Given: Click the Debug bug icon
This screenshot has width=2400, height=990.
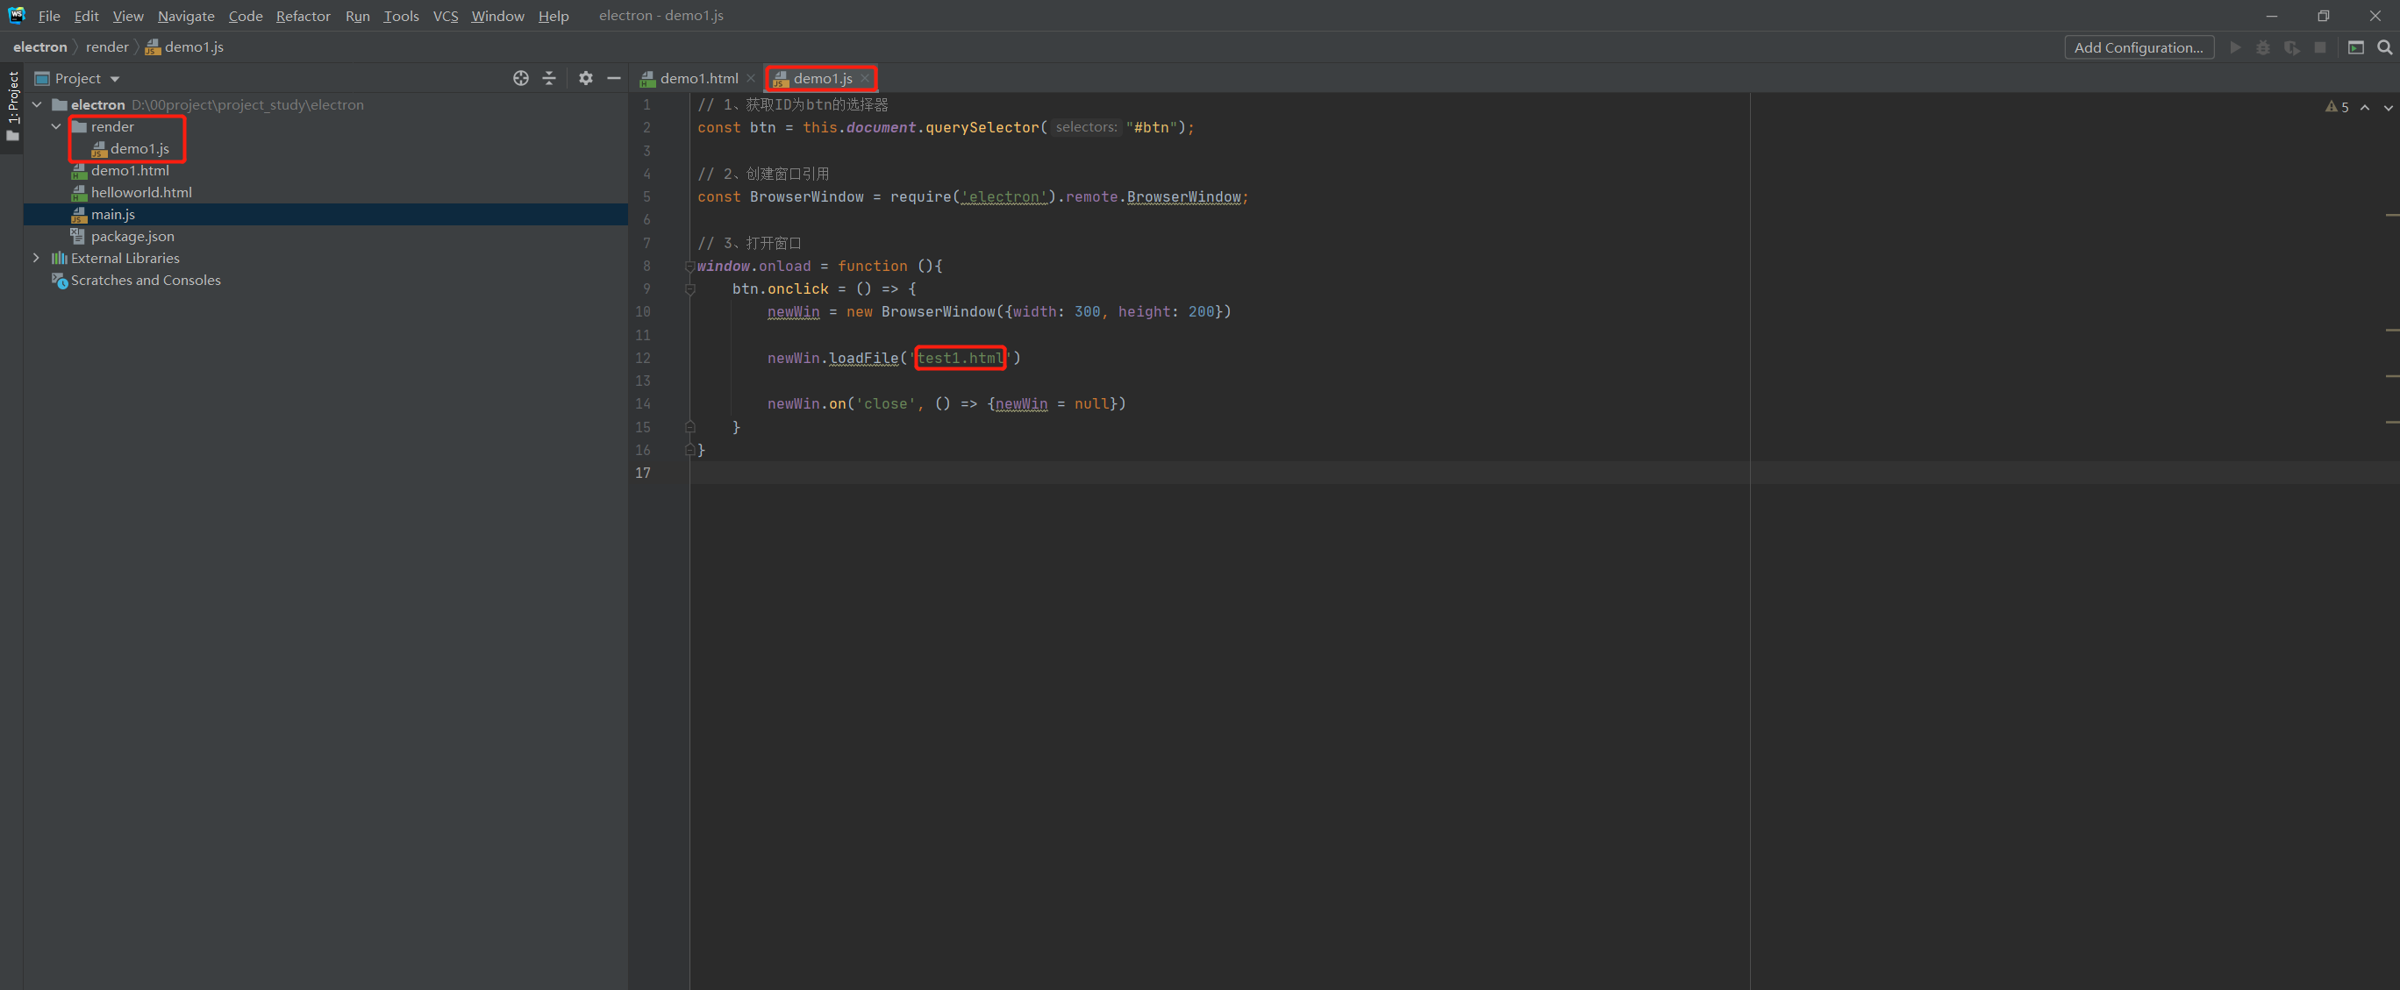Looking at the screenshot, I should point(2263,47).
